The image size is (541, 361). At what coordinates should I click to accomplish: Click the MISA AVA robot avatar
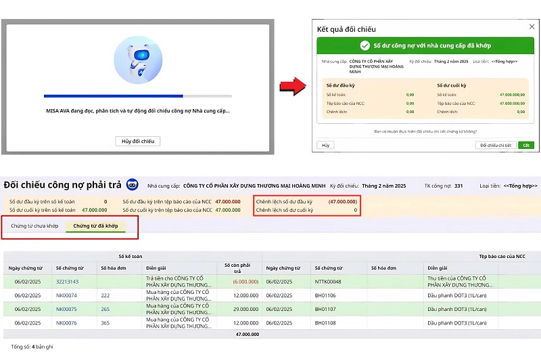[x=138, y=61]
